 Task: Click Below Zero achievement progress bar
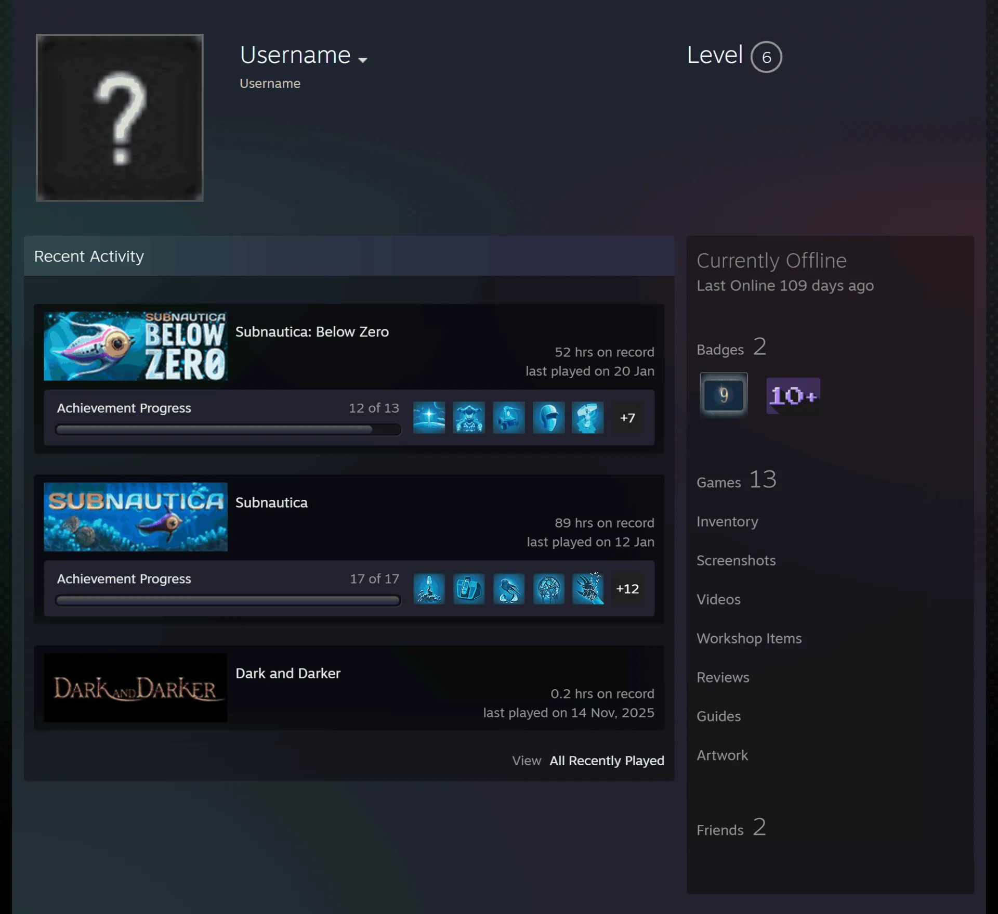pyautogui.click(x=228, y=430)
